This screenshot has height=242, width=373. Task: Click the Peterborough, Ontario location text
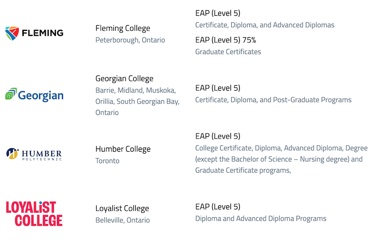pos(130,40)
